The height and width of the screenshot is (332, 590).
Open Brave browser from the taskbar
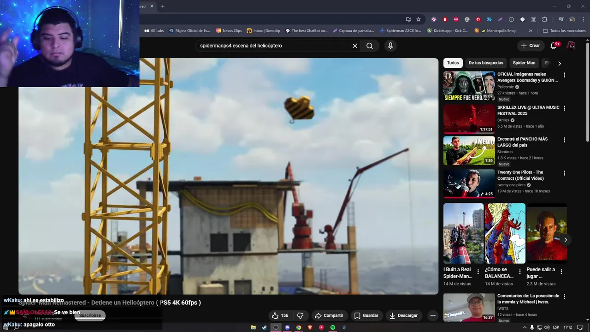click(310, 327)
